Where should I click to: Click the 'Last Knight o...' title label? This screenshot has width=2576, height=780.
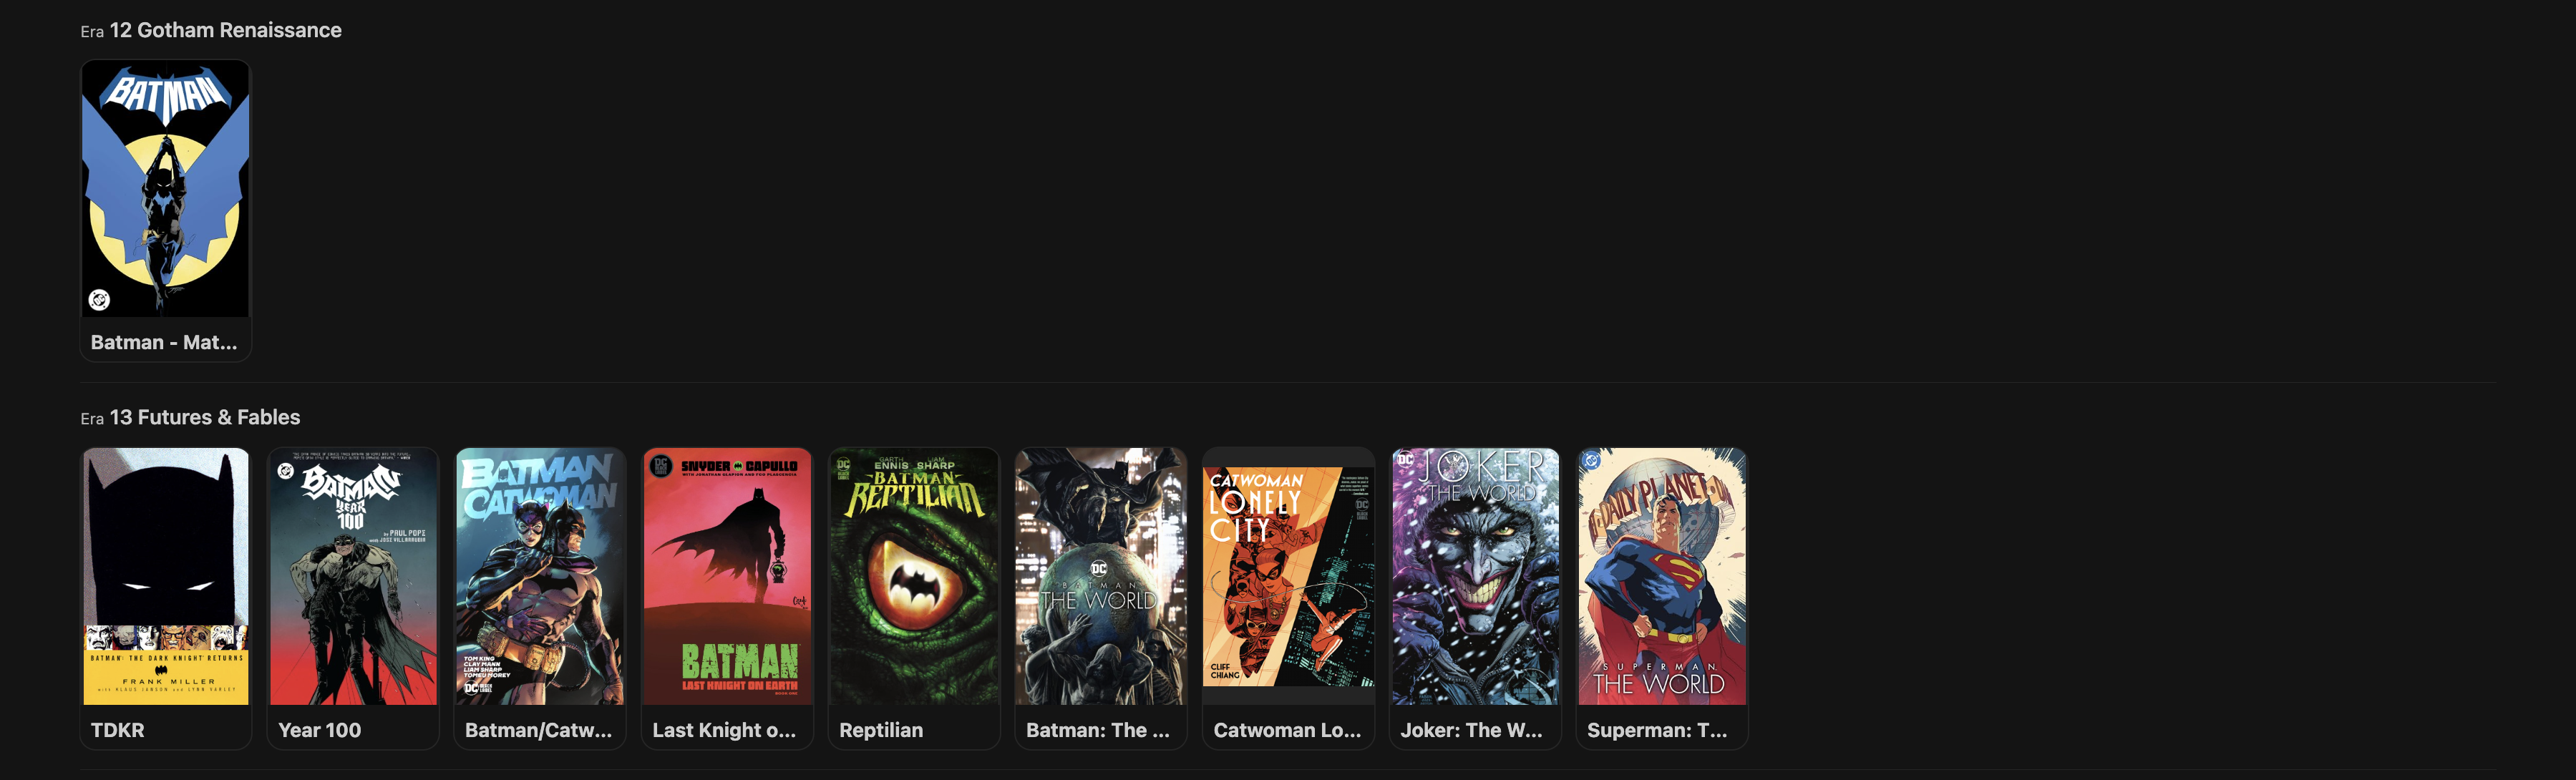[x=724, y=730]
